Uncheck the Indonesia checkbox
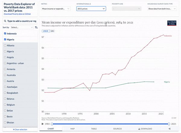The width and height of the screenshot is (181, 133). [x=5, y=33]
